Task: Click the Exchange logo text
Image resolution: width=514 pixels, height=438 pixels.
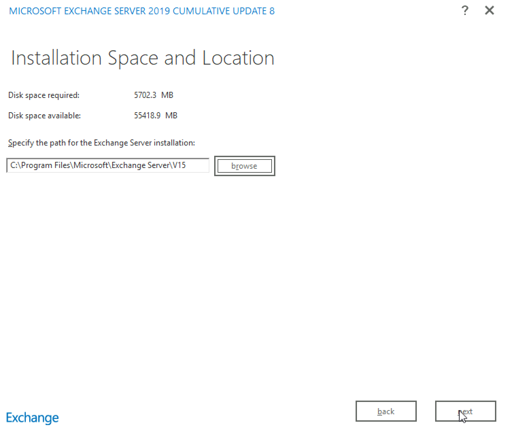Action: tap(33, 418)
